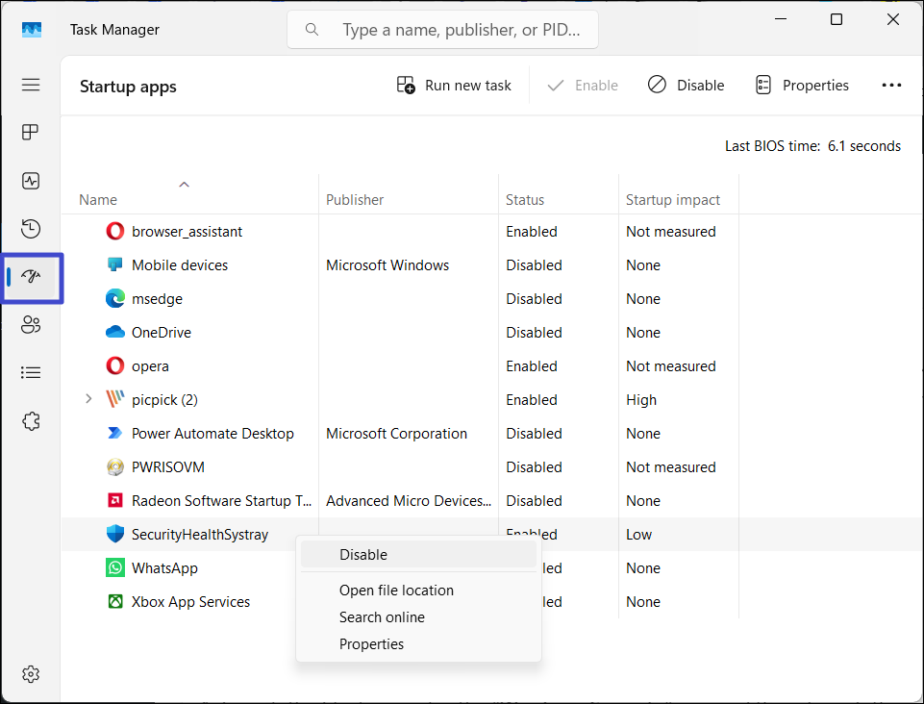This screenshot has height=704, width=924.
Task: Open the more options ellipsis menu
Action: click(x=891, y=86)
